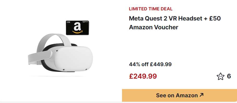Click the £50 label on the gift card
Viewport: 237px width, 103px height.
pyautogui.click(x=68, y=22)
